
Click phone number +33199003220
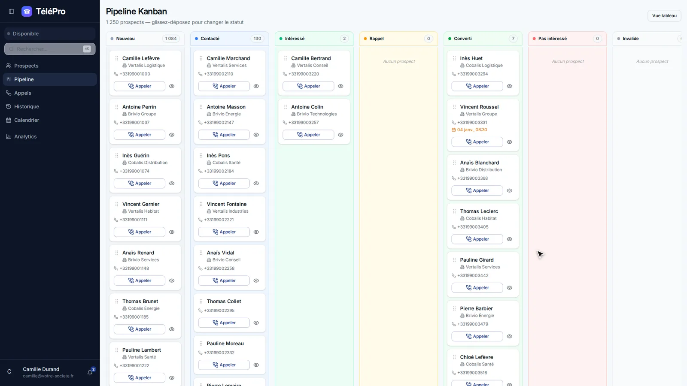304,74
